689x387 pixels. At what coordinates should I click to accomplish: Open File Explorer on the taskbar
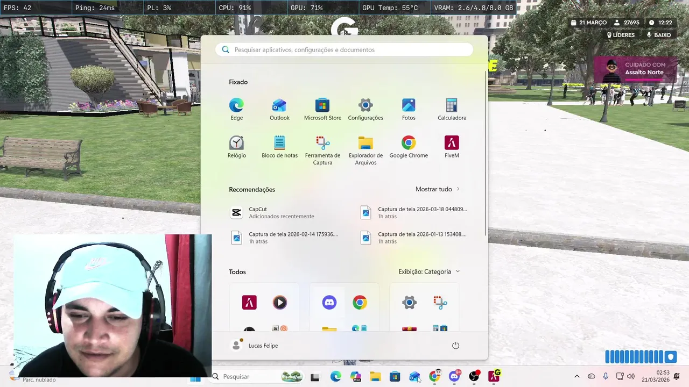(375, 377)
